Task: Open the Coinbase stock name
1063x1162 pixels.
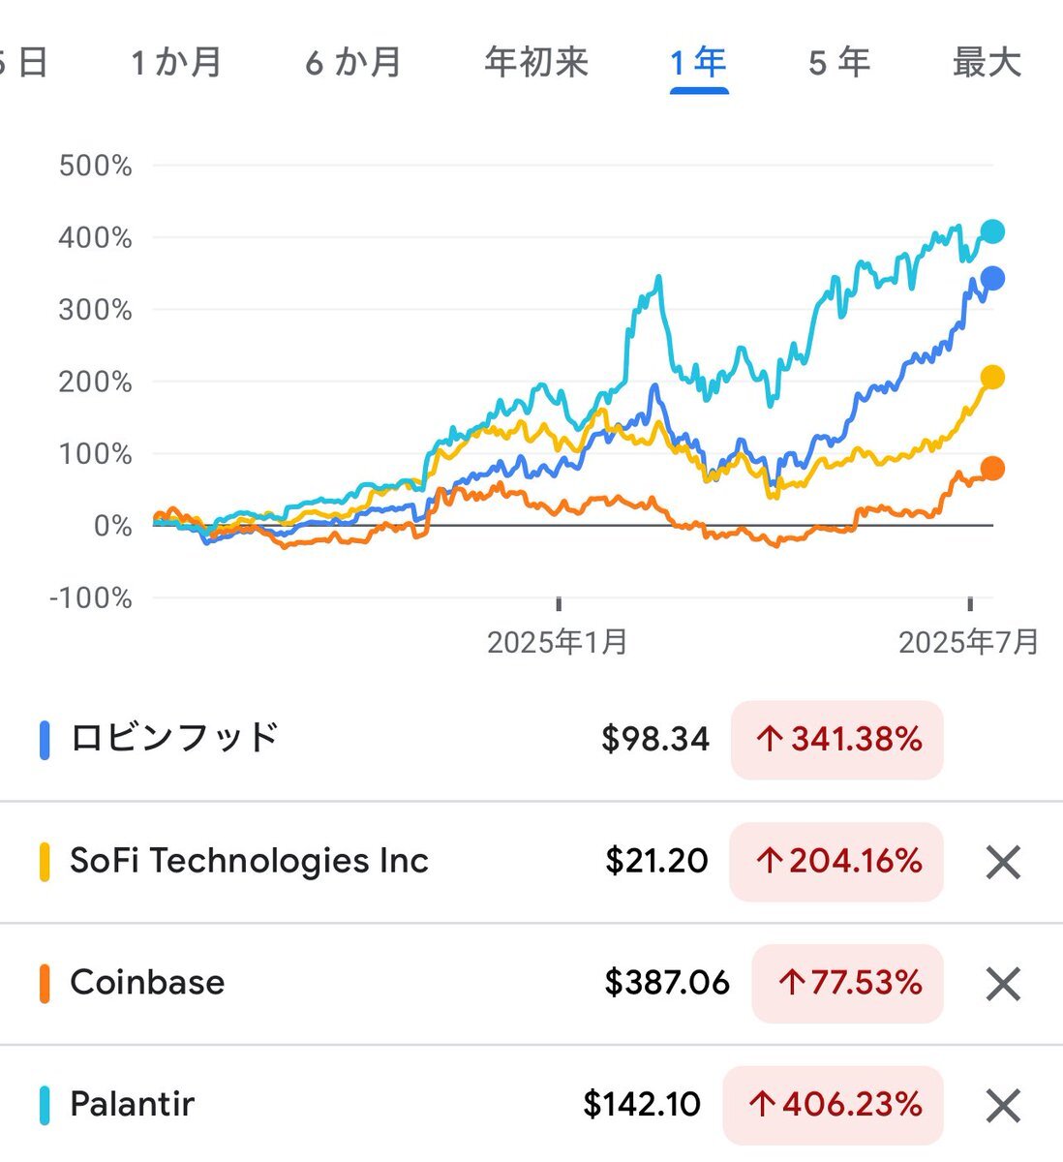Action: click(147, 982)
